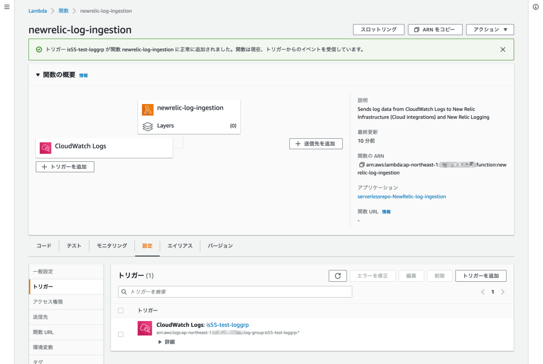
Task: Go to previous triggers page
Action: click(483, 292)
